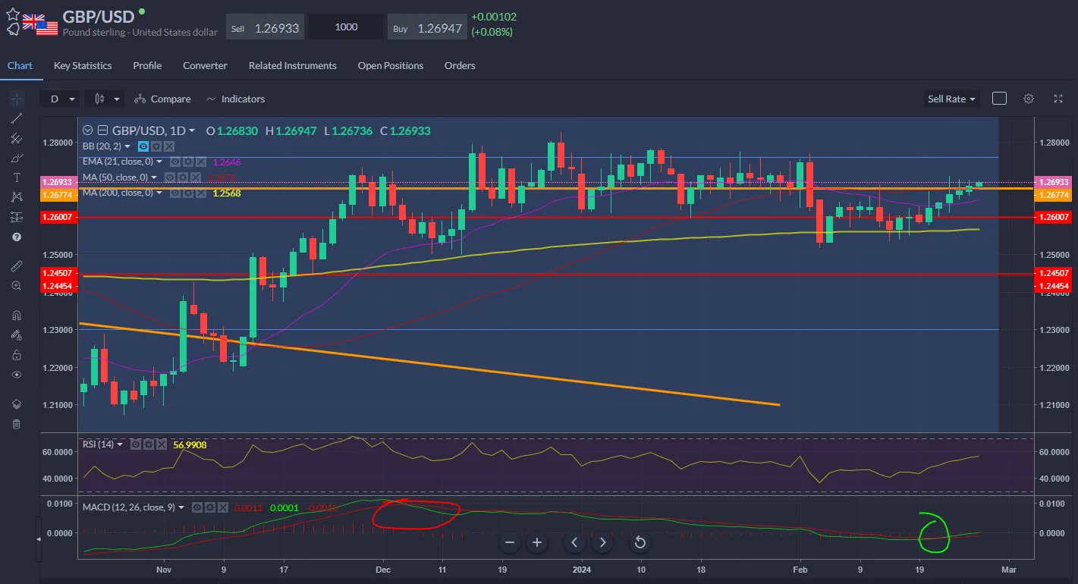Viewport: 1078px width, 584px height.
Task: Open RSI (14) settings gear
Action: [x=149, y=444]
